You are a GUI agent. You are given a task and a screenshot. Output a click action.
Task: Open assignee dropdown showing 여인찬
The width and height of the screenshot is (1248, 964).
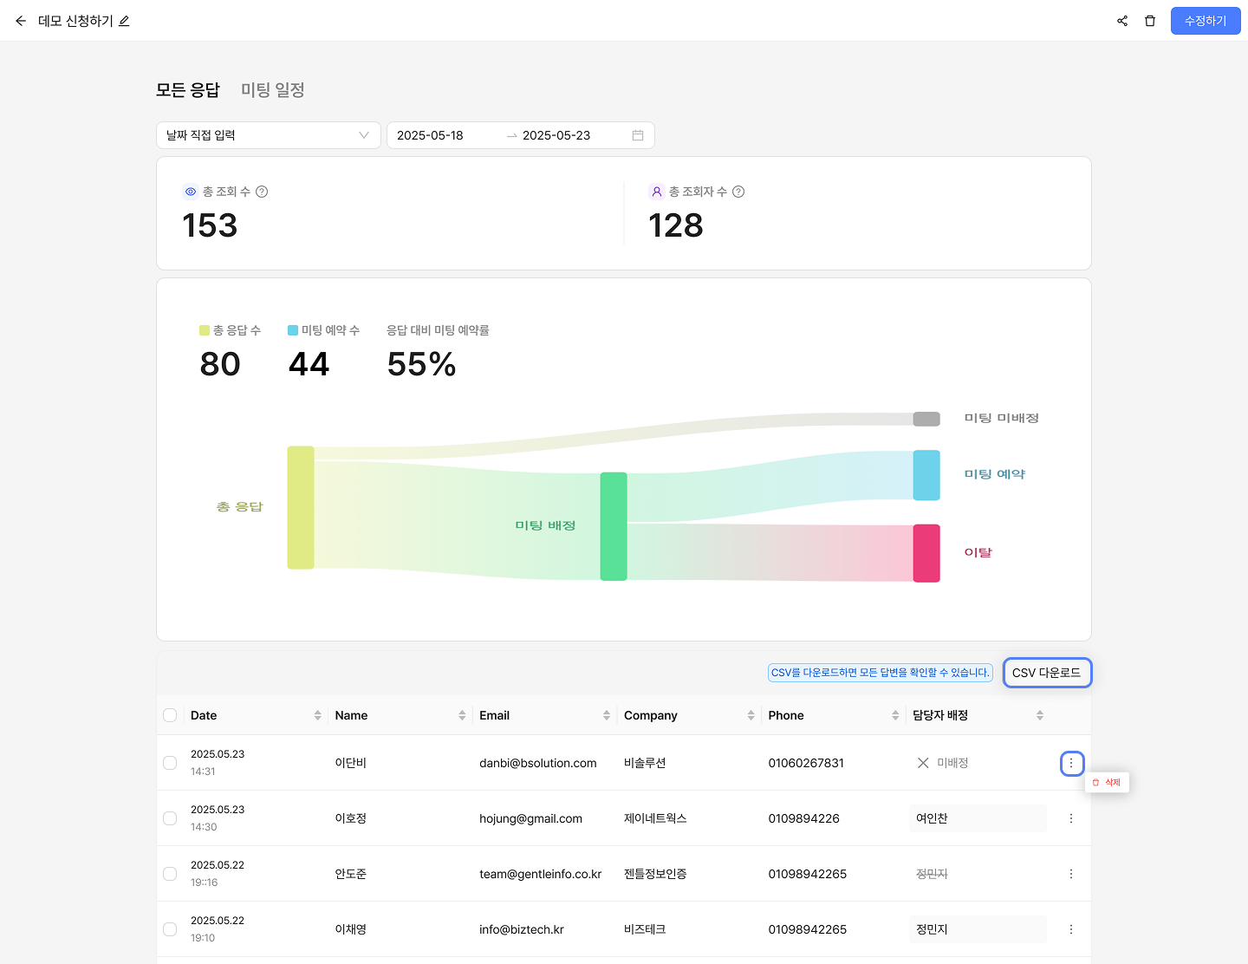pos(978,818)
